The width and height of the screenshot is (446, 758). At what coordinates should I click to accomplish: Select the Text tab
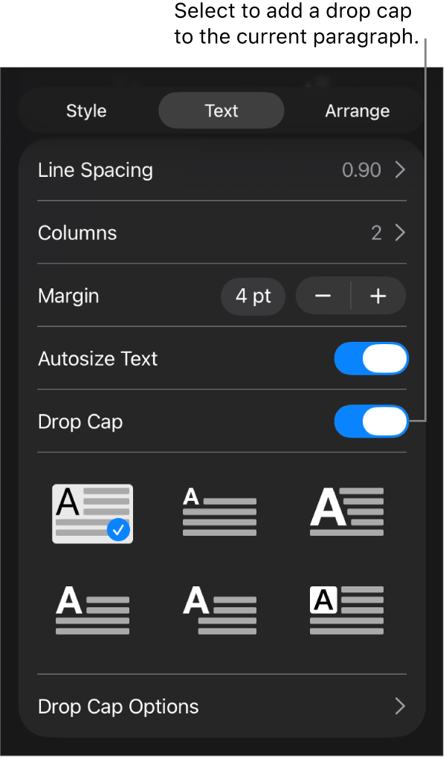pyautogui.click(x=221, y=110)
